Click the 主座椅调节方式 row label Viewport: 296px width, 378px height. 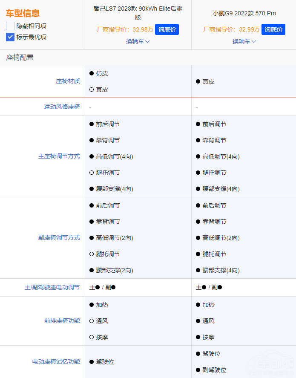pyautogui.click(x=59, y=156)
